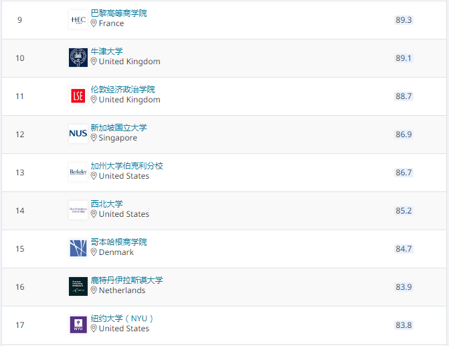This screenshot has height=346, width=449.
Task: Click the Singapore location text
Action: [x=118, y=138]
